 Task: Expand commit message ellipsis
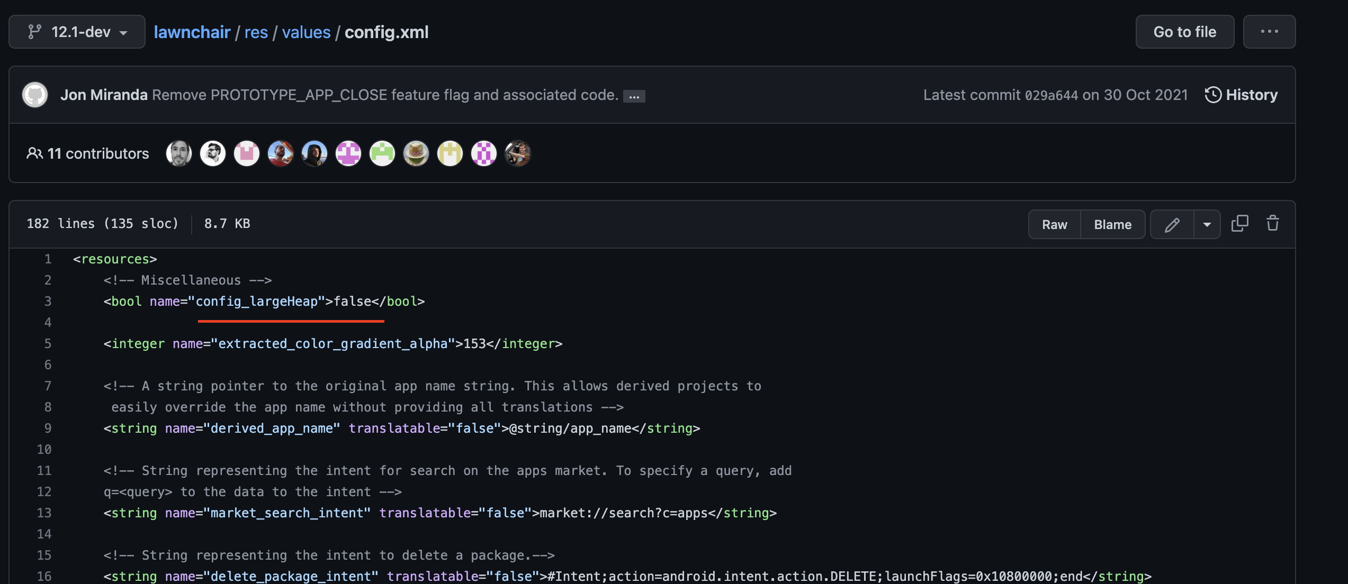tap(634, 96)
